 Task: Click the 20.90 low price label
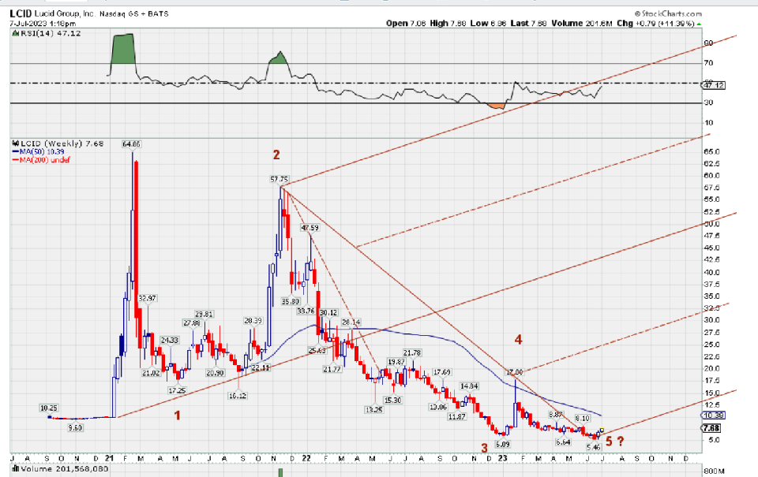[215, 373]
